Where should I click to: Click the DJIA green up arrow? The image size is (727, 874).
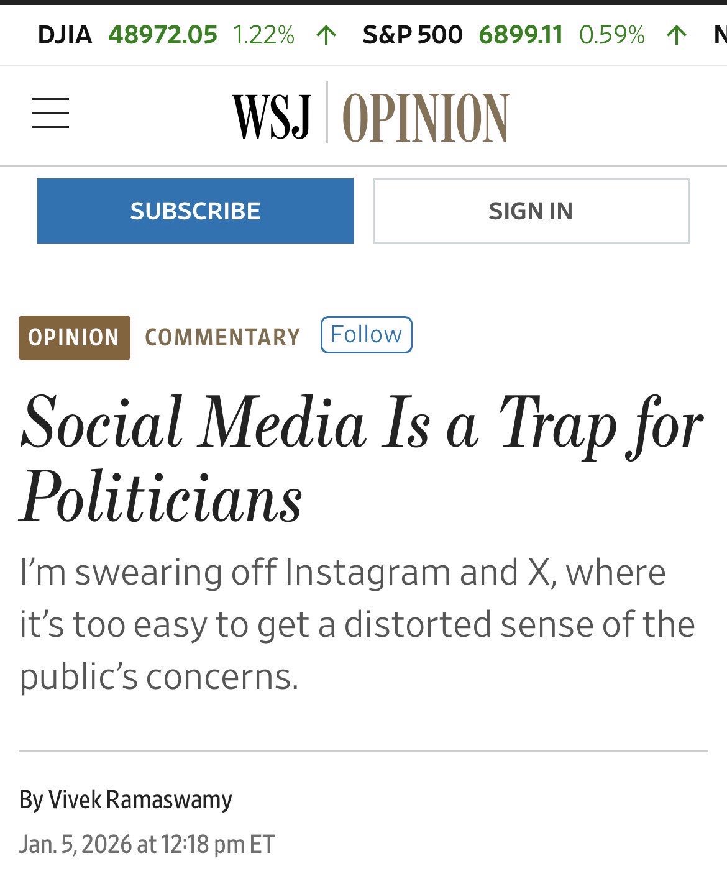(x=326, y=35)
